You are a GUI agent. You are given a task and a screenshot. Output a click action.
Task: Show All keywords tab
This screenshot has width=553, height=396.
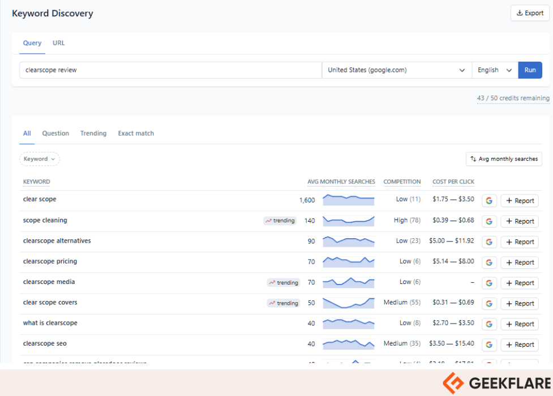(x=27, y=134)
